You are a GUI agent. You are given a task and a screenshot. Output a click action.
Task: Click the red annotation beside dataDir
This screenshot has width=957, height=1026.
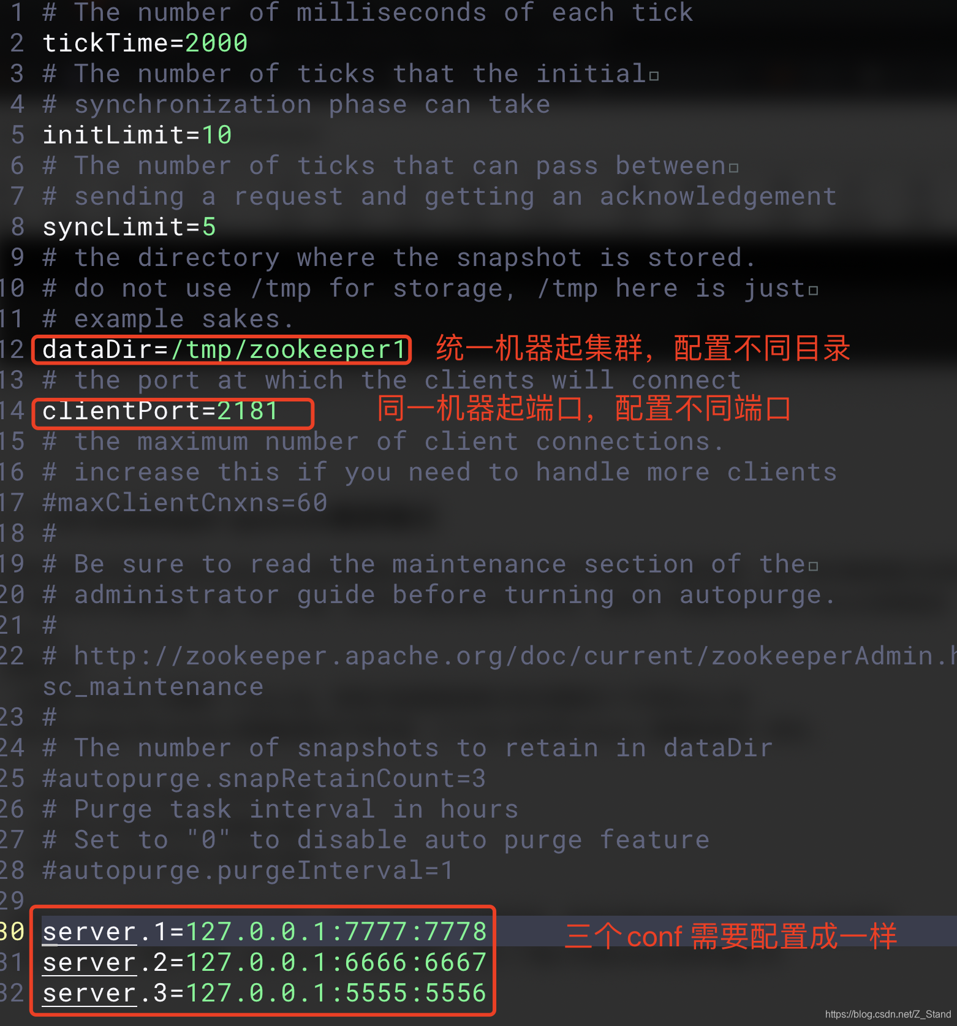pyautogui.click(x=643, y=348)
